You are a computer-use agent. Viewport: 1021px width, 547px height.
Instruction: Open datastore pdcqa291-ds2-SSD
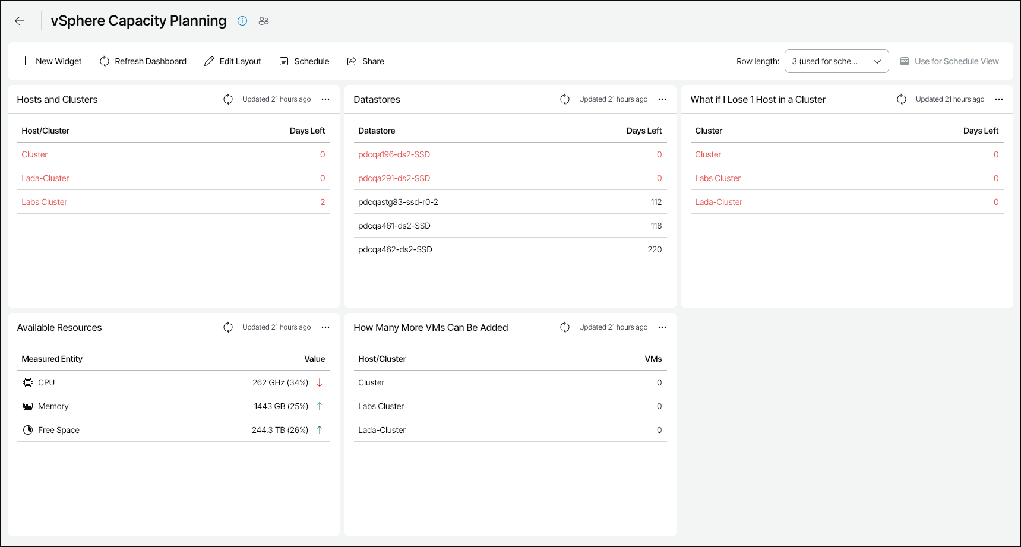[394, 178]
